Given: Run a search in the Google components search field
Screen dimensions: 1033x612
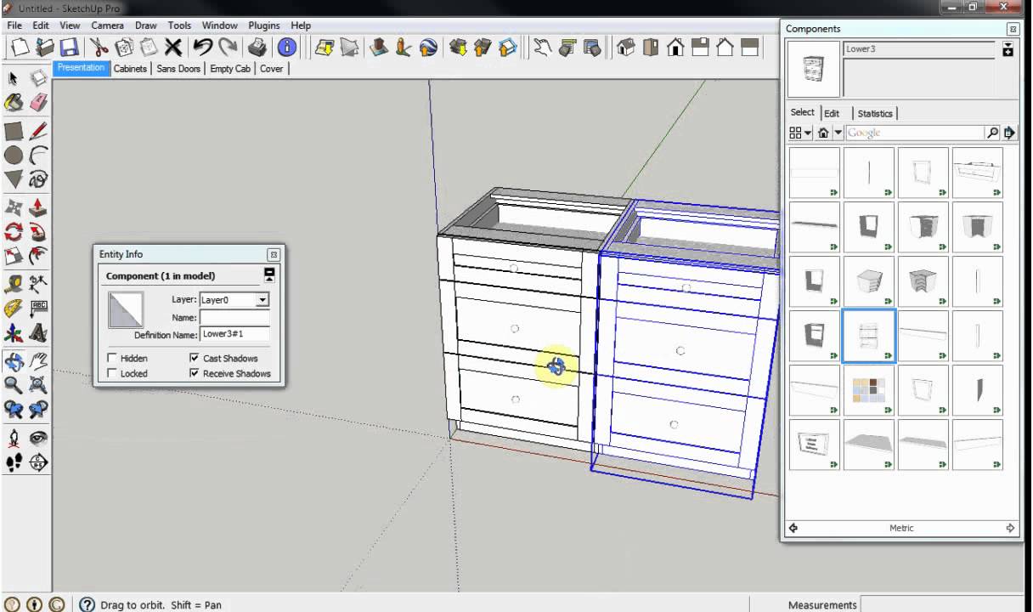Looking at the screenshot, I should [x=992, y=133].
